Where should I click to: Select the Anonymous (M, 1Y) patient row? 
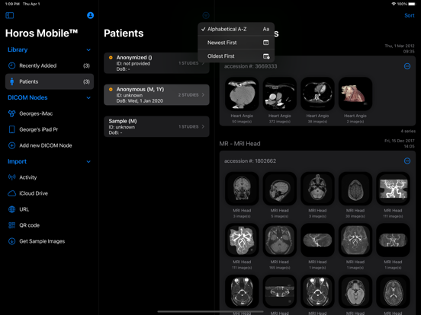(156, 95)
